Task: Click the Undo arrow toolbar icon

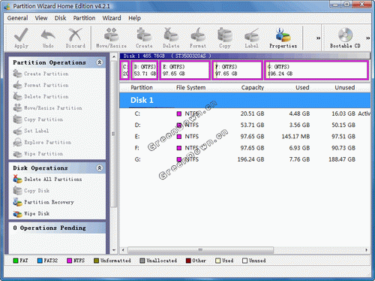Action: (48, 38)
